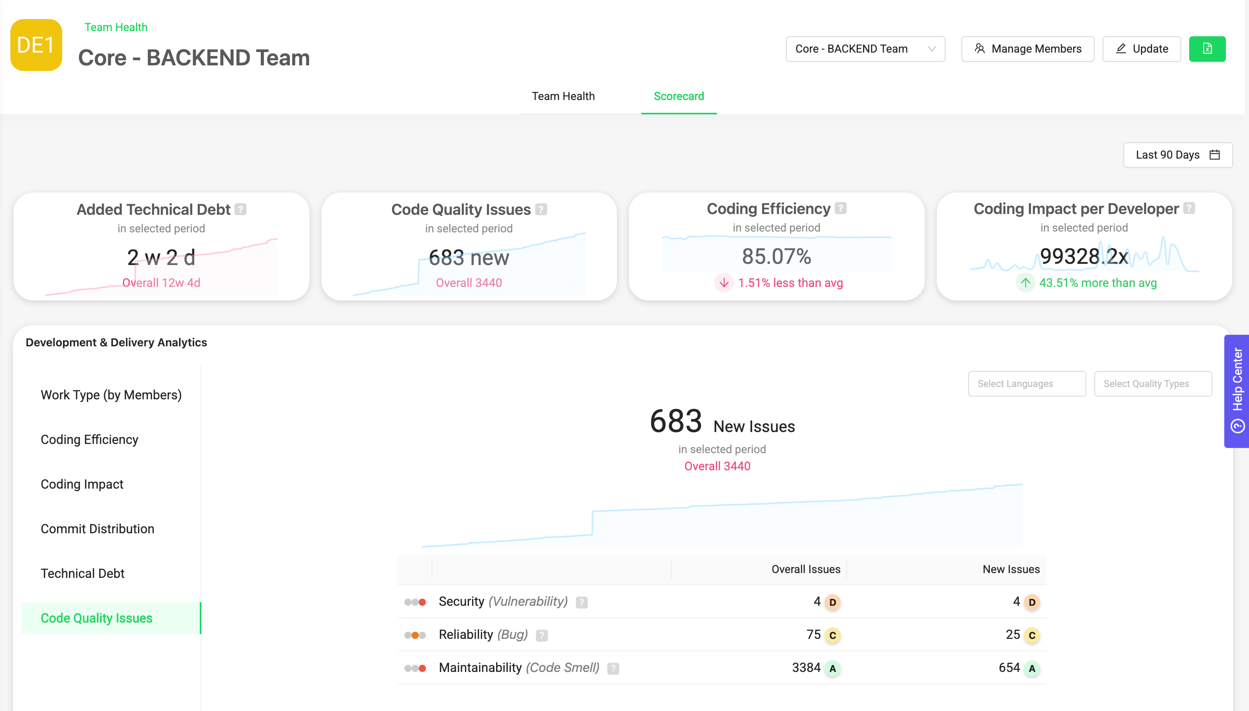
Task: Click help icon next to Security (Vulnerability)
Action: (x=581, y=602)
